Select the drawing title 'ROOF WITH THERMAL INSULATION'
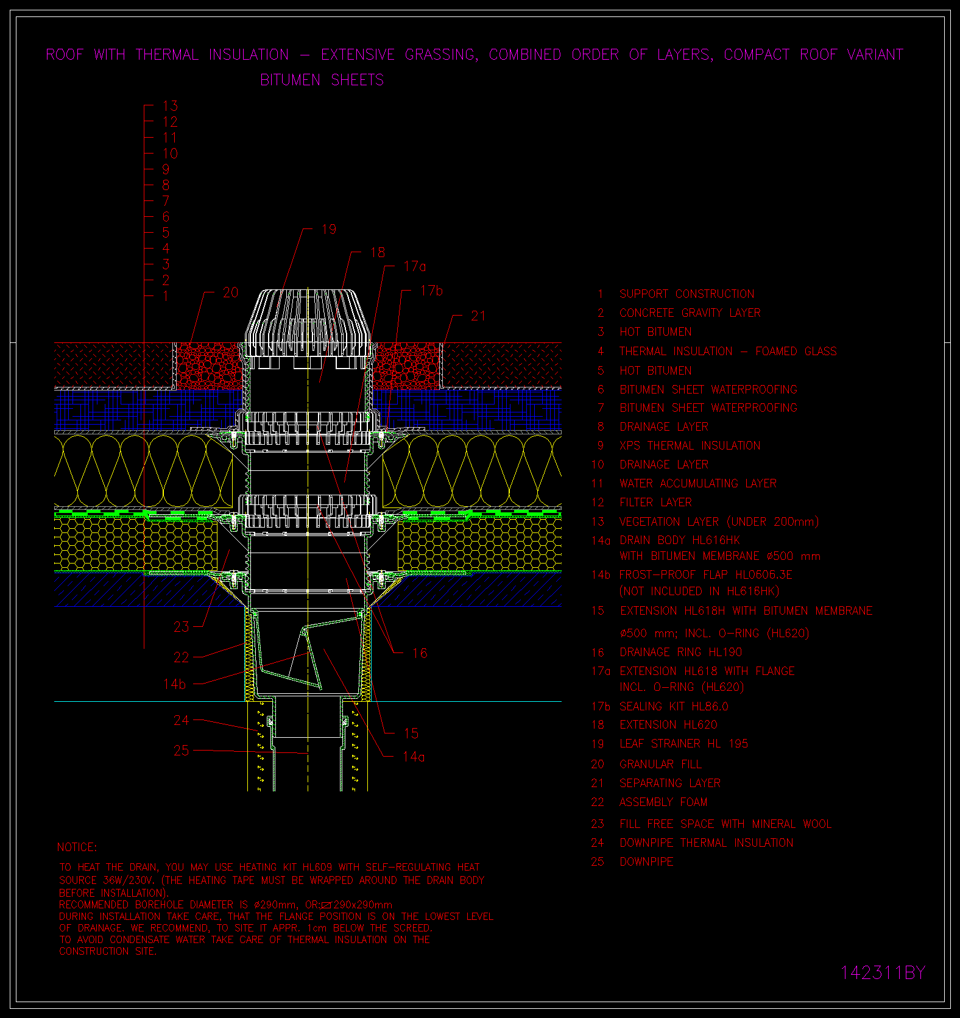This screenshot has height=1018, width=960. point(168,55)
